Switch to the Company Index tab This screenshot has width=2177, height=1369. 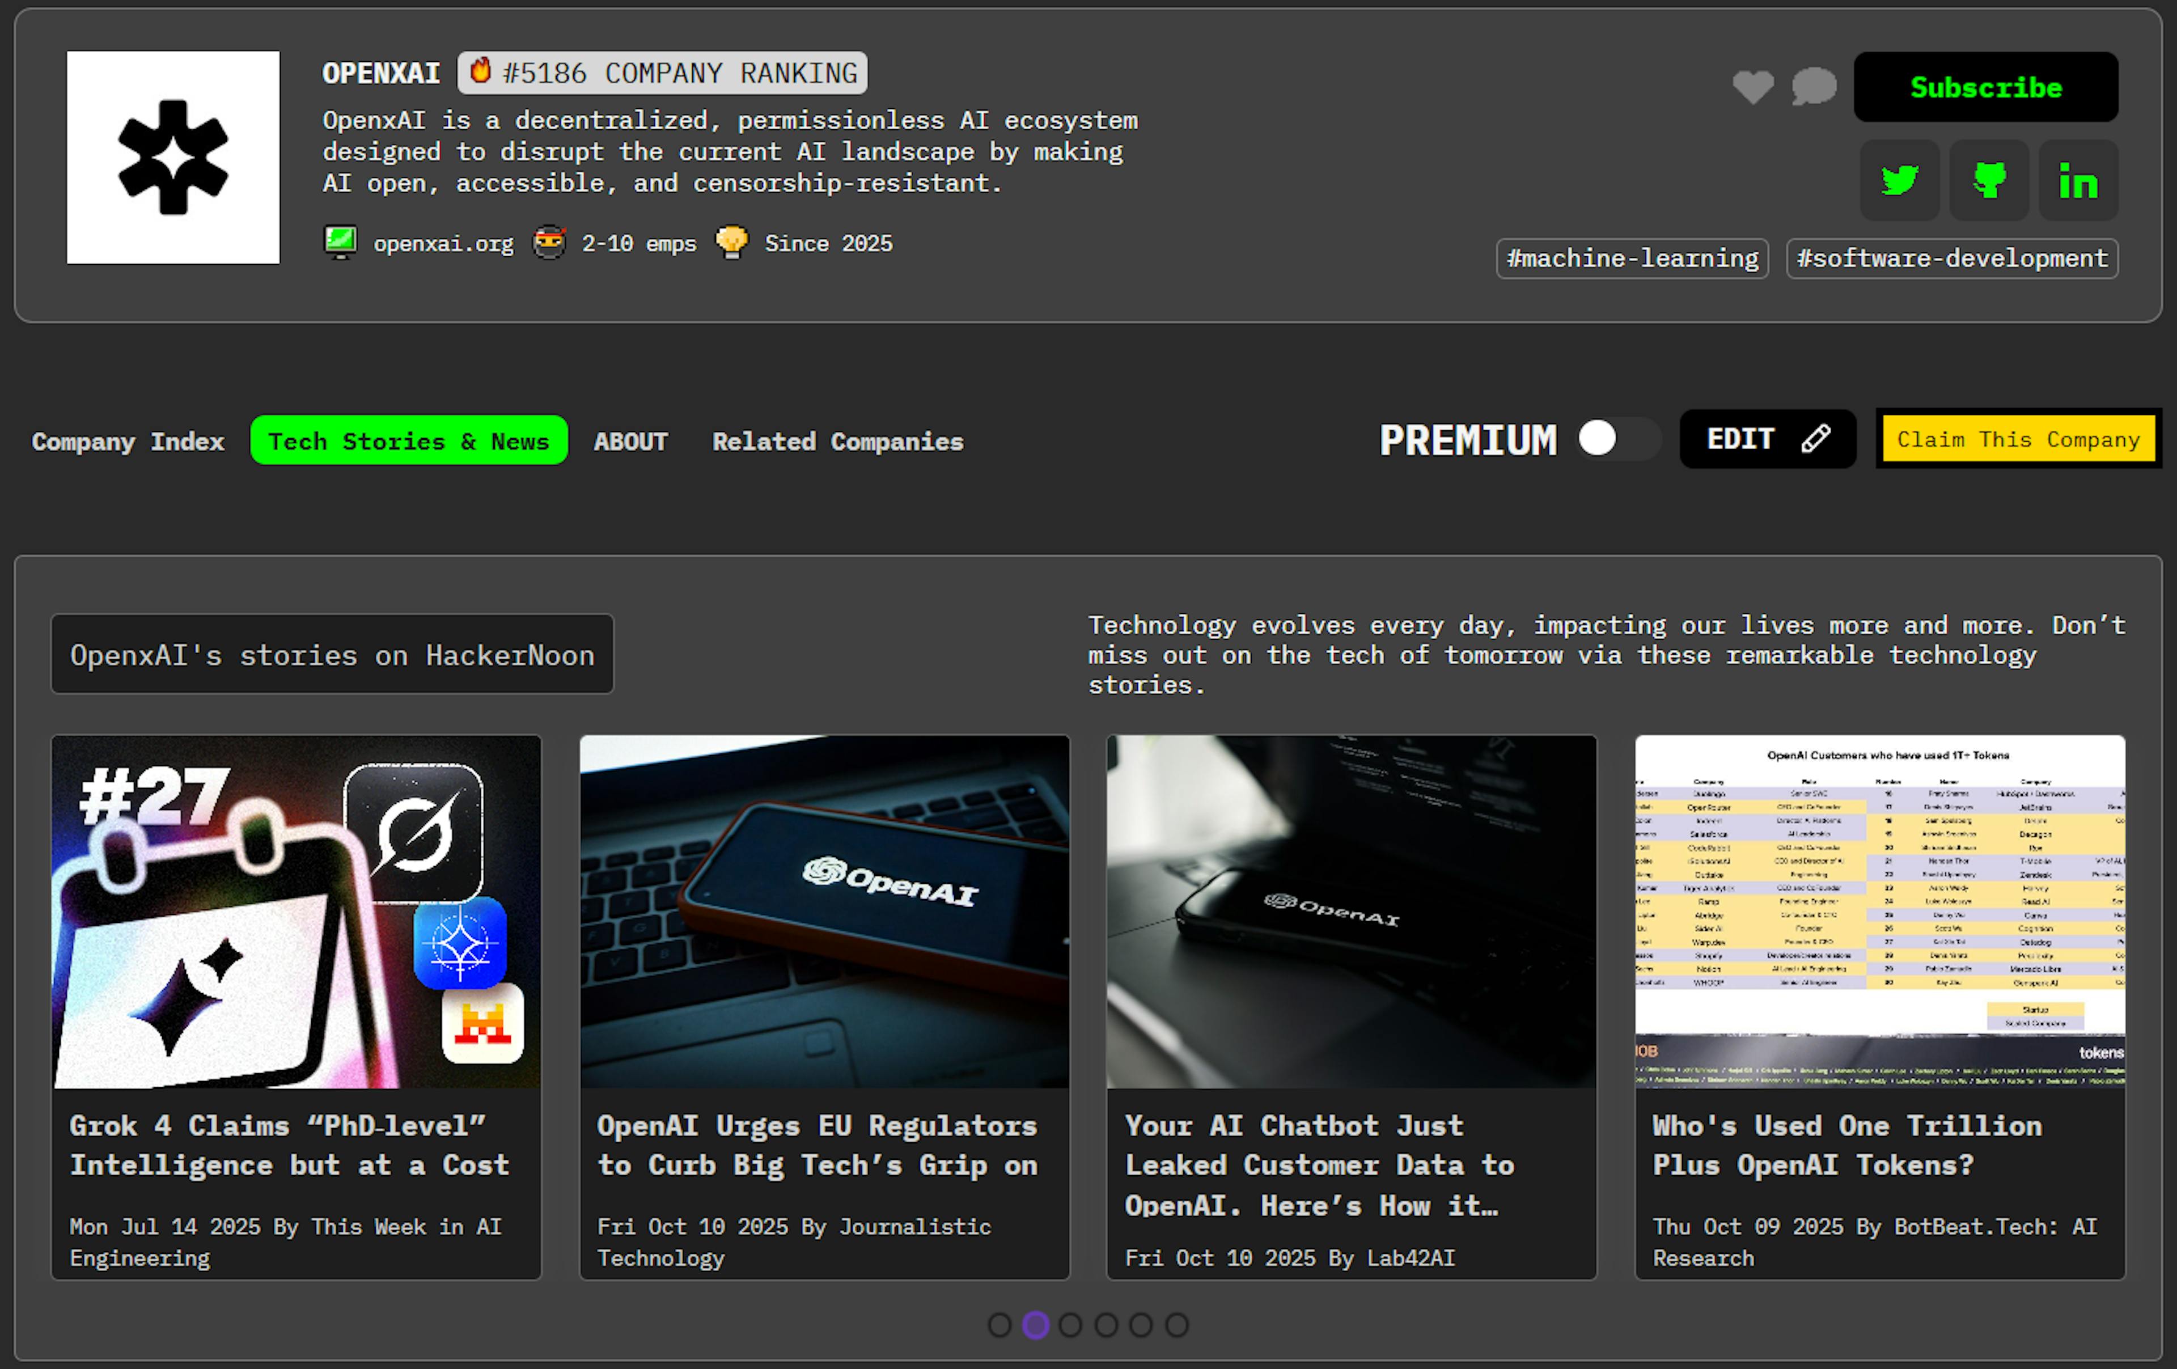click(128, 441)
